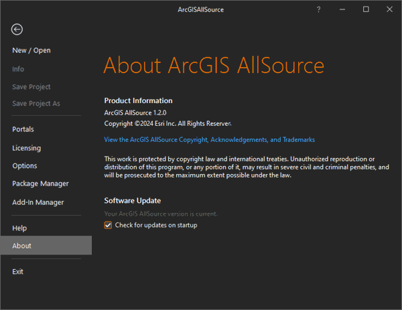Click Exit to quit the application

(x=17, y=272)
